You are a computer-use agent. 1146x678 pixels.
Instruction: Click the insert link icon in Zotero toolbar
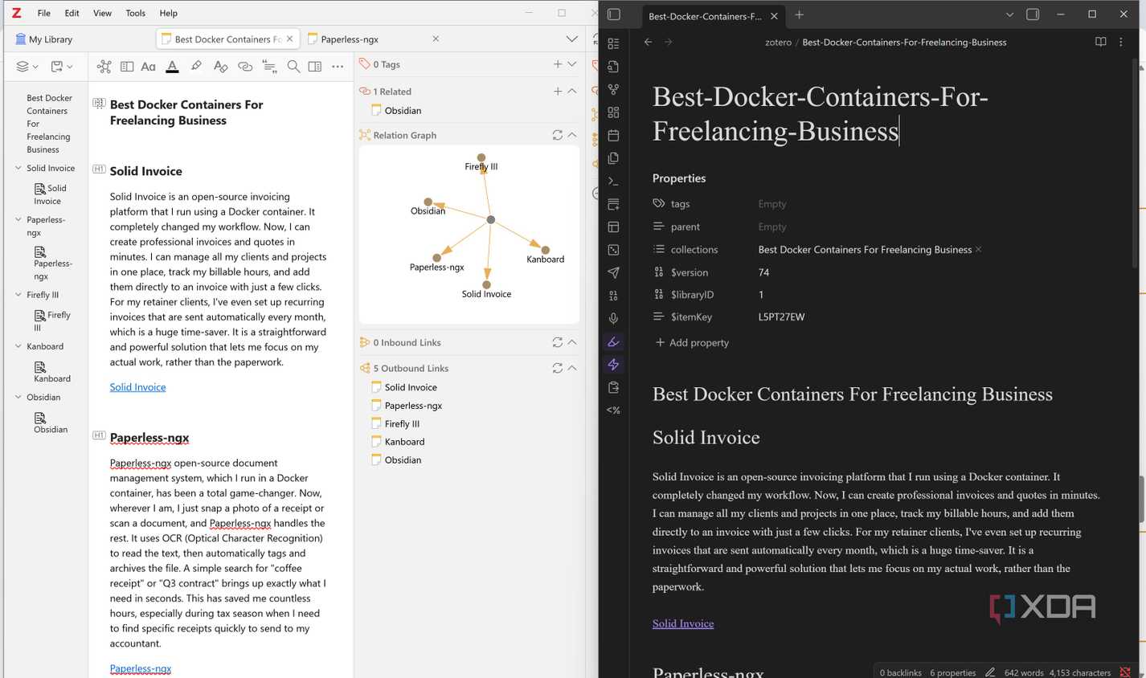click(x=245, y=67)
